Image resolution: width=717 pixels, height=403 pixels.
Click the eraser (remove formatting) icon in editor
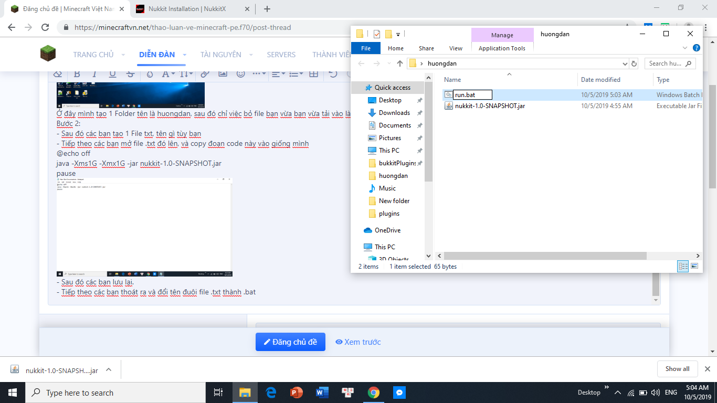coord(58,74)
